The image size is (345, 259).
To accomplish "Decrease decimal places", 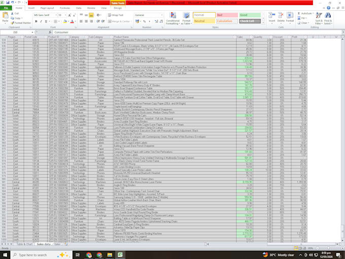I will (x=161, y=21).
